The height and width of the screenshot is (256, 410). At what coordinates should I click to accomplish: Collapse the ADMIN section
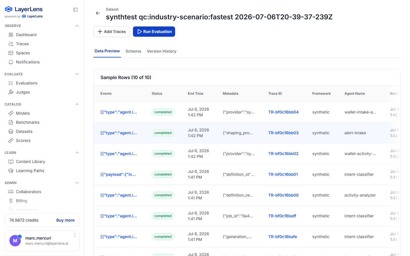click(x=77, y=183)
